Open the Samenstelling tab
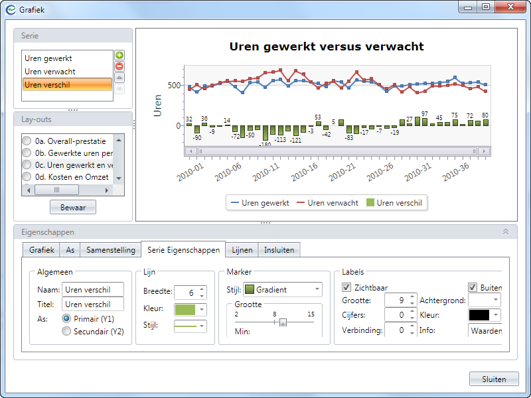 coord(111,250)
